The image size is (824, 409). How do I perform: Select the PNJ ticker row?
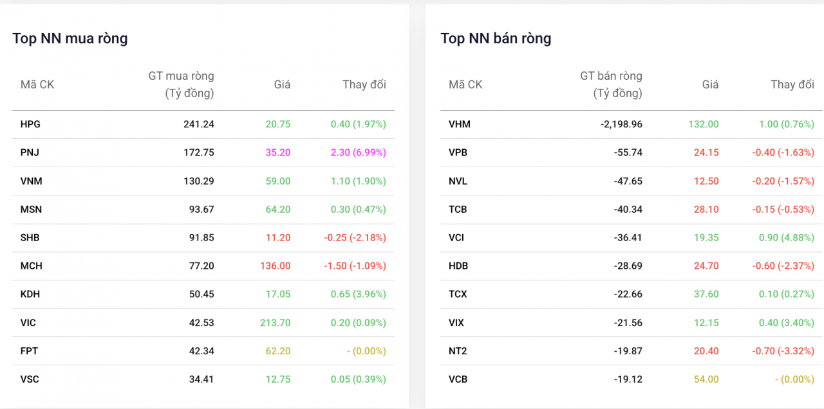click(x=203, y=152)
